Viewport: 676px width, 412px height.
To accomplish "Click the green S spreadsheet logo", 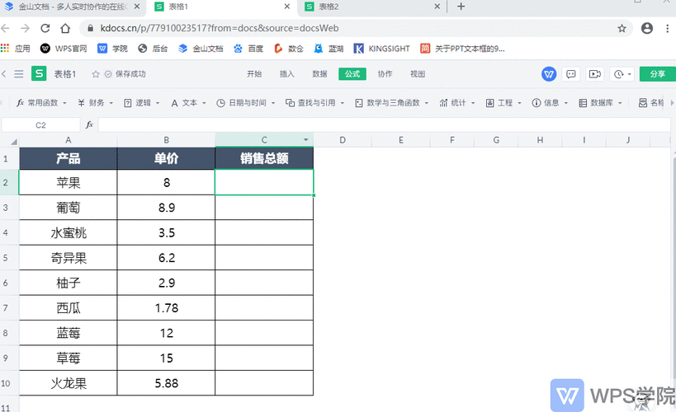I will click(39, 73).
